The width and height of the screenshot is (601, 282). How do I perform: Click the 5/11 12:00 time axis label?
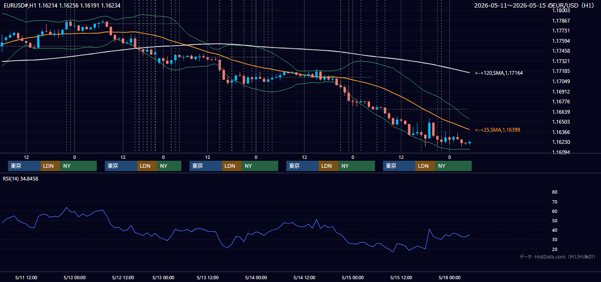(x=26, y=277)
